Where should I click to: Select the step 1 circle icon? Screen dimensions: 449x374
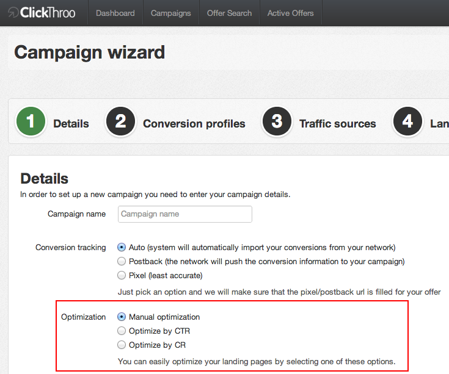click(x=31, y=122)
